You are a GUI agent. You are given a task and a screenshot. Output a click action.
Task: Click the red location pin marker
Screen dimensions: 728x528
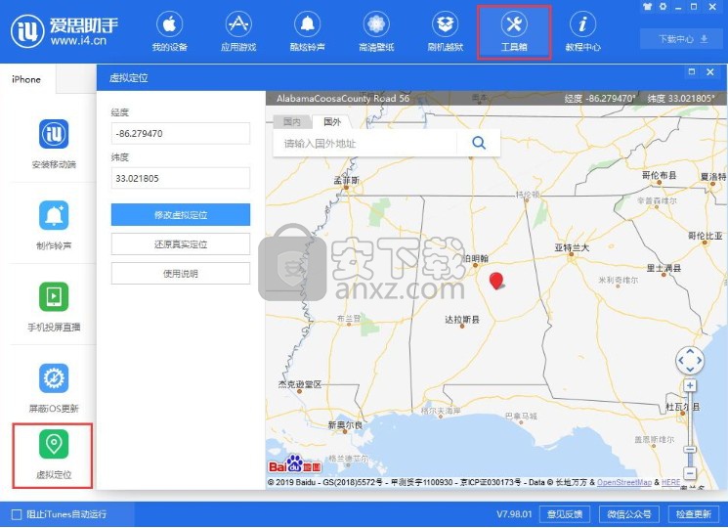point(496,280)
